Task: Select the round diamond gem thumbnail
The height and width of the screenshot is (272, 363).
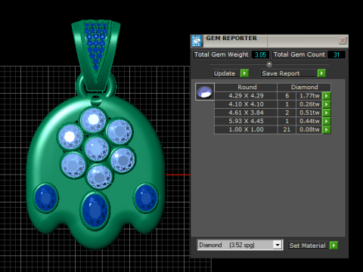Action: pyautogui.click(x=205, y=91)
